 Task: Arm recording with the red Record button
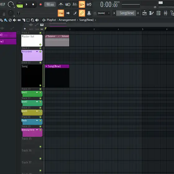coord(40,4)
